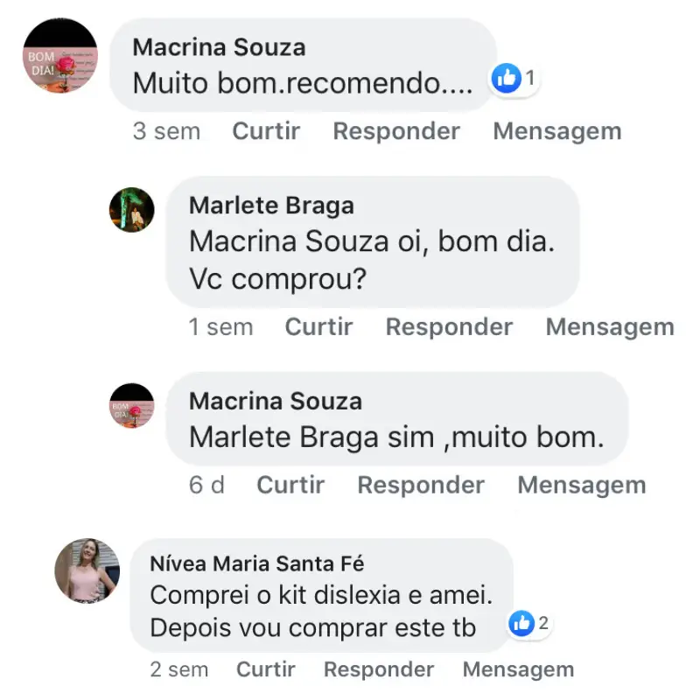
Task: Open the Nívea Maria Santa Fé name link
Action: point(257,563)
